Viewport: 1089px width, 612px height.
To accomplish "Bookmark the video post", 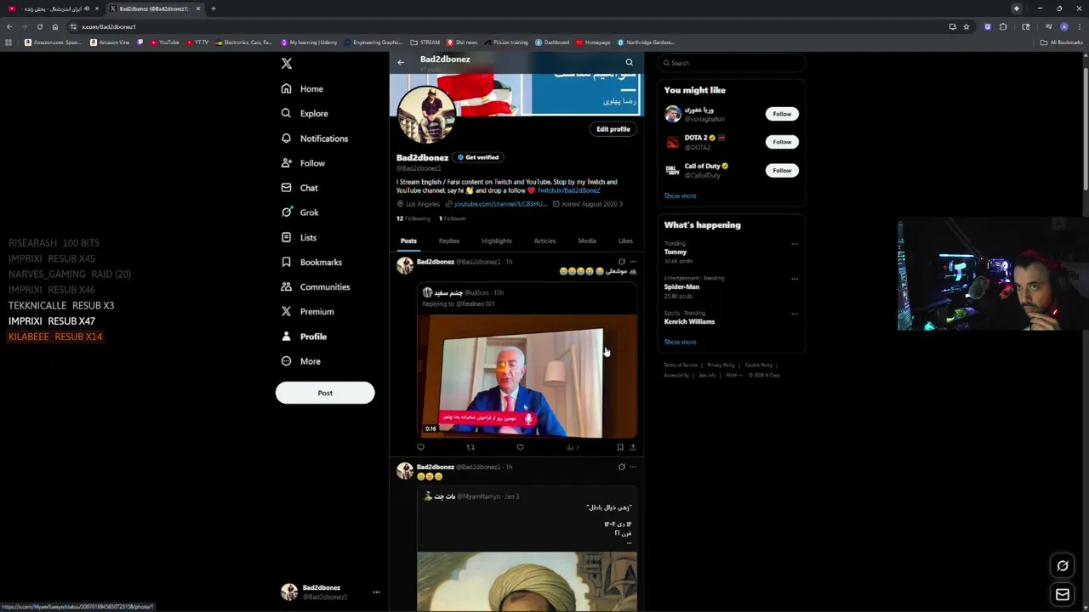I will (x=620, y=447).
